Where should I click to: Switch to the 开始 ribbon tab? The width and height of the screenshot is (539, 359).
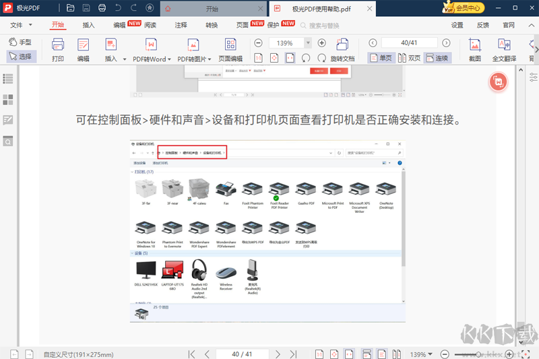(58, 25)
